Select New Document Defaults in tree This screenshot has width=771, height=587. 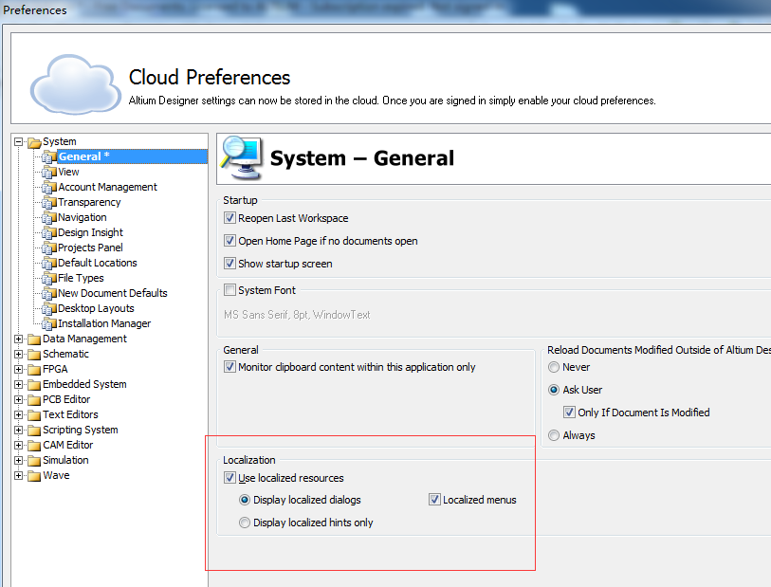pyautogui.click(x=112, y=293)
